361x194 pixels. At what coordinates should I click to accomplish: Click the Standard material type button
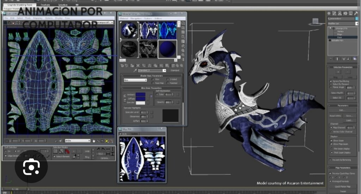(175, 70)
